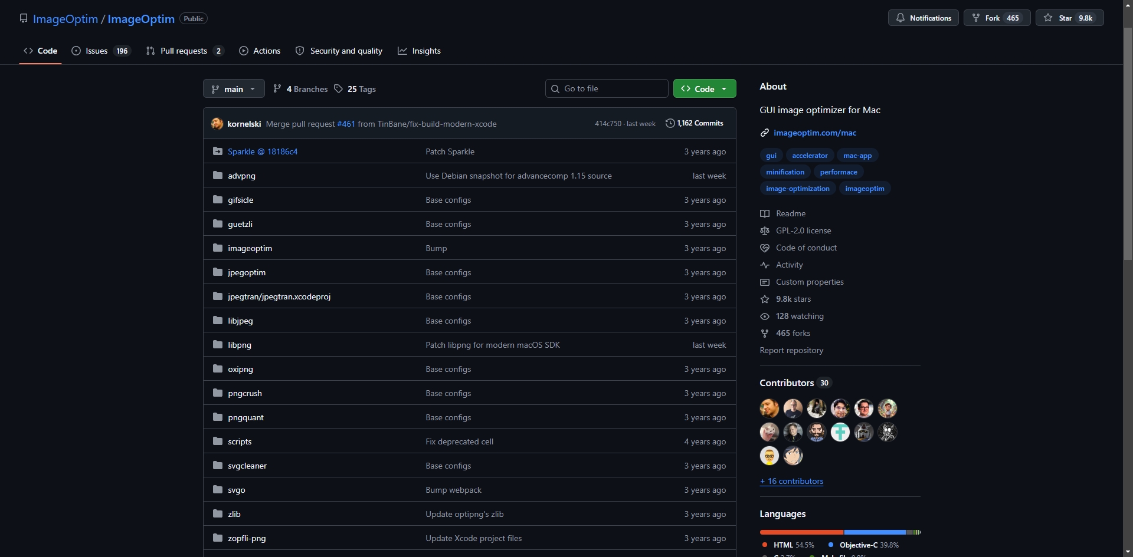
Task: Click the gifsicle folder icon
Action: (218, 200)
